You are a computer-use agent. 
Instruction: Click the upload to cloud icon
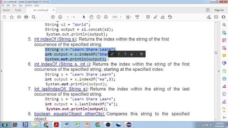(x=19, y=17)
